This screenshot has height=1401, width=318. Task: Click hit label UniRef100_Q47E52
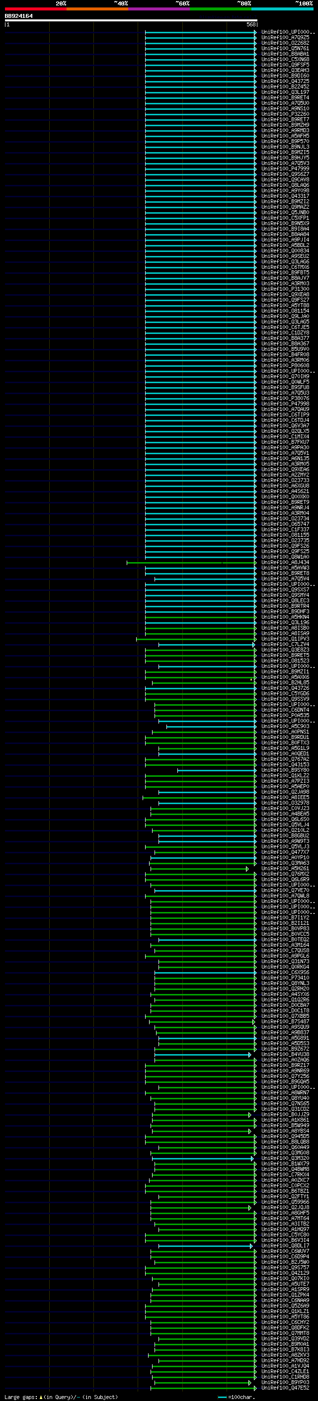(x=285, y=1388)
